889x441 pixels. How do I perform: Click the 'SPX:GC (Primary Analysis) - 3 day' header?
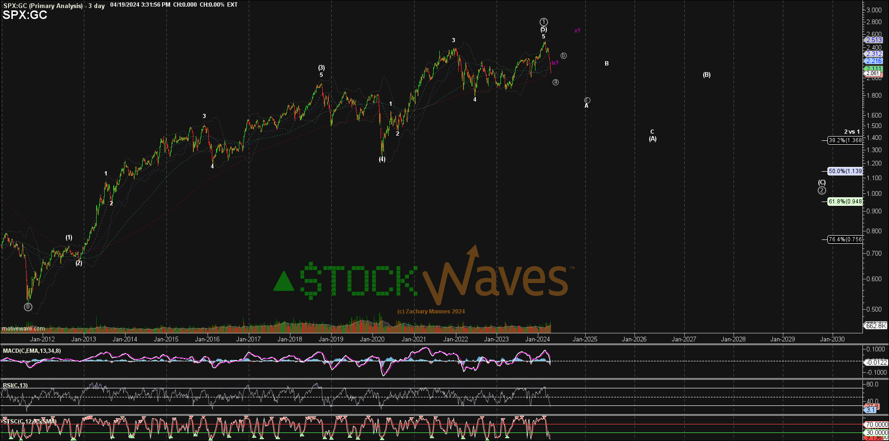[x=54, y=6]
